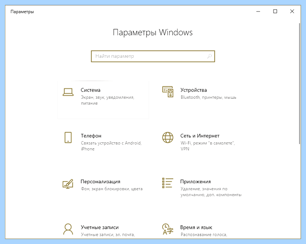Click text Bluetooth, принтеры, мышь

(208, 97)
